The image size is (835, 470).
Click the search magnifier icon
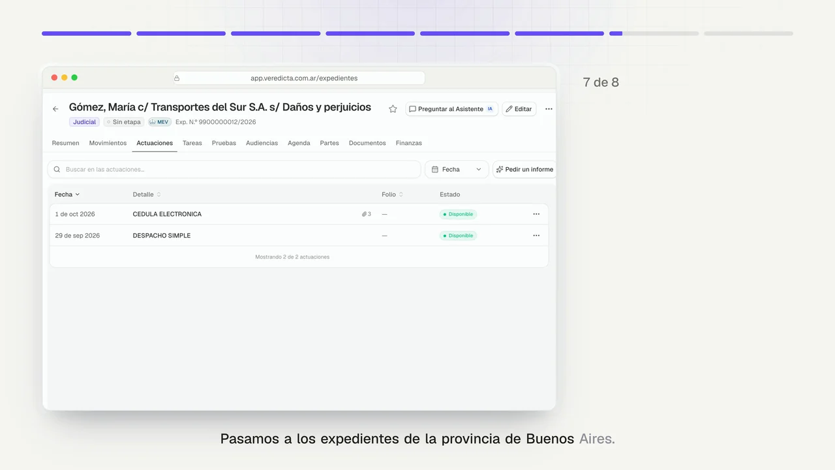click(x=57, y=169)
